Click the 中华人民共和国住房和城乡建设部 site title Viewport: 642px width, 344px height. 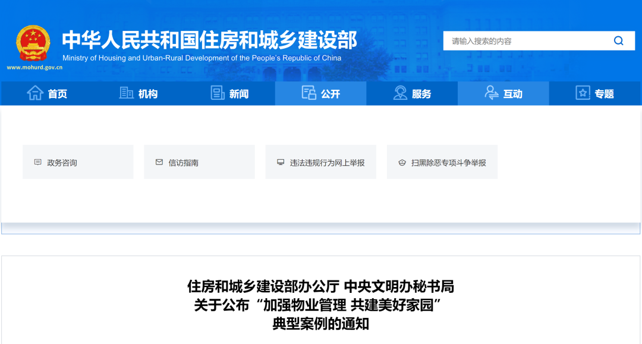point(210,40)
